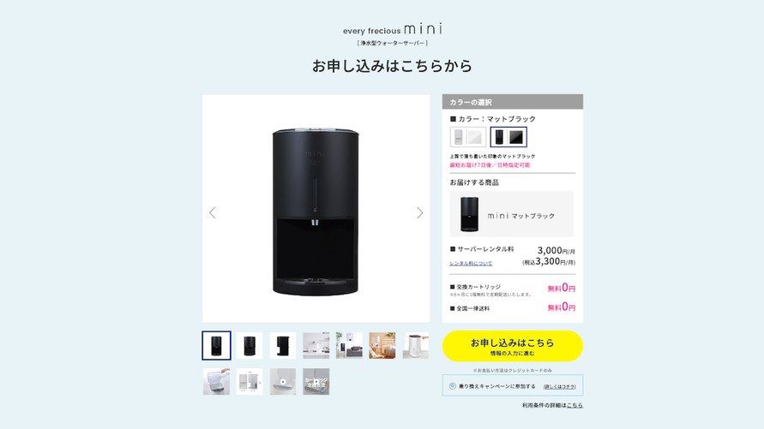Select the second black server angled thumbnail
Viewport: 764px width, 429px height.
pos(250,345)
